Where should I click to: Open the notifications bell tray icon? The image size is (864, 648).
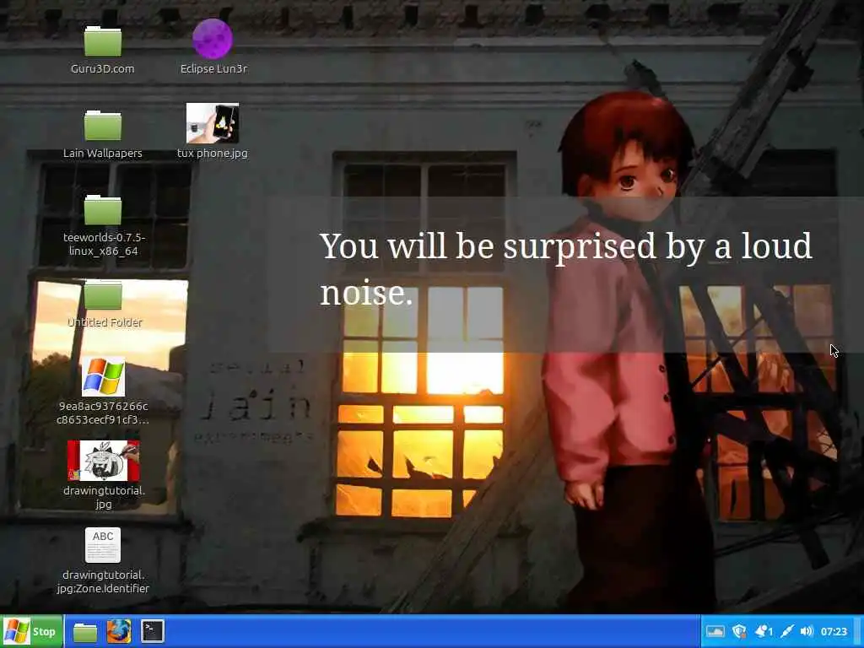[764, 631]
